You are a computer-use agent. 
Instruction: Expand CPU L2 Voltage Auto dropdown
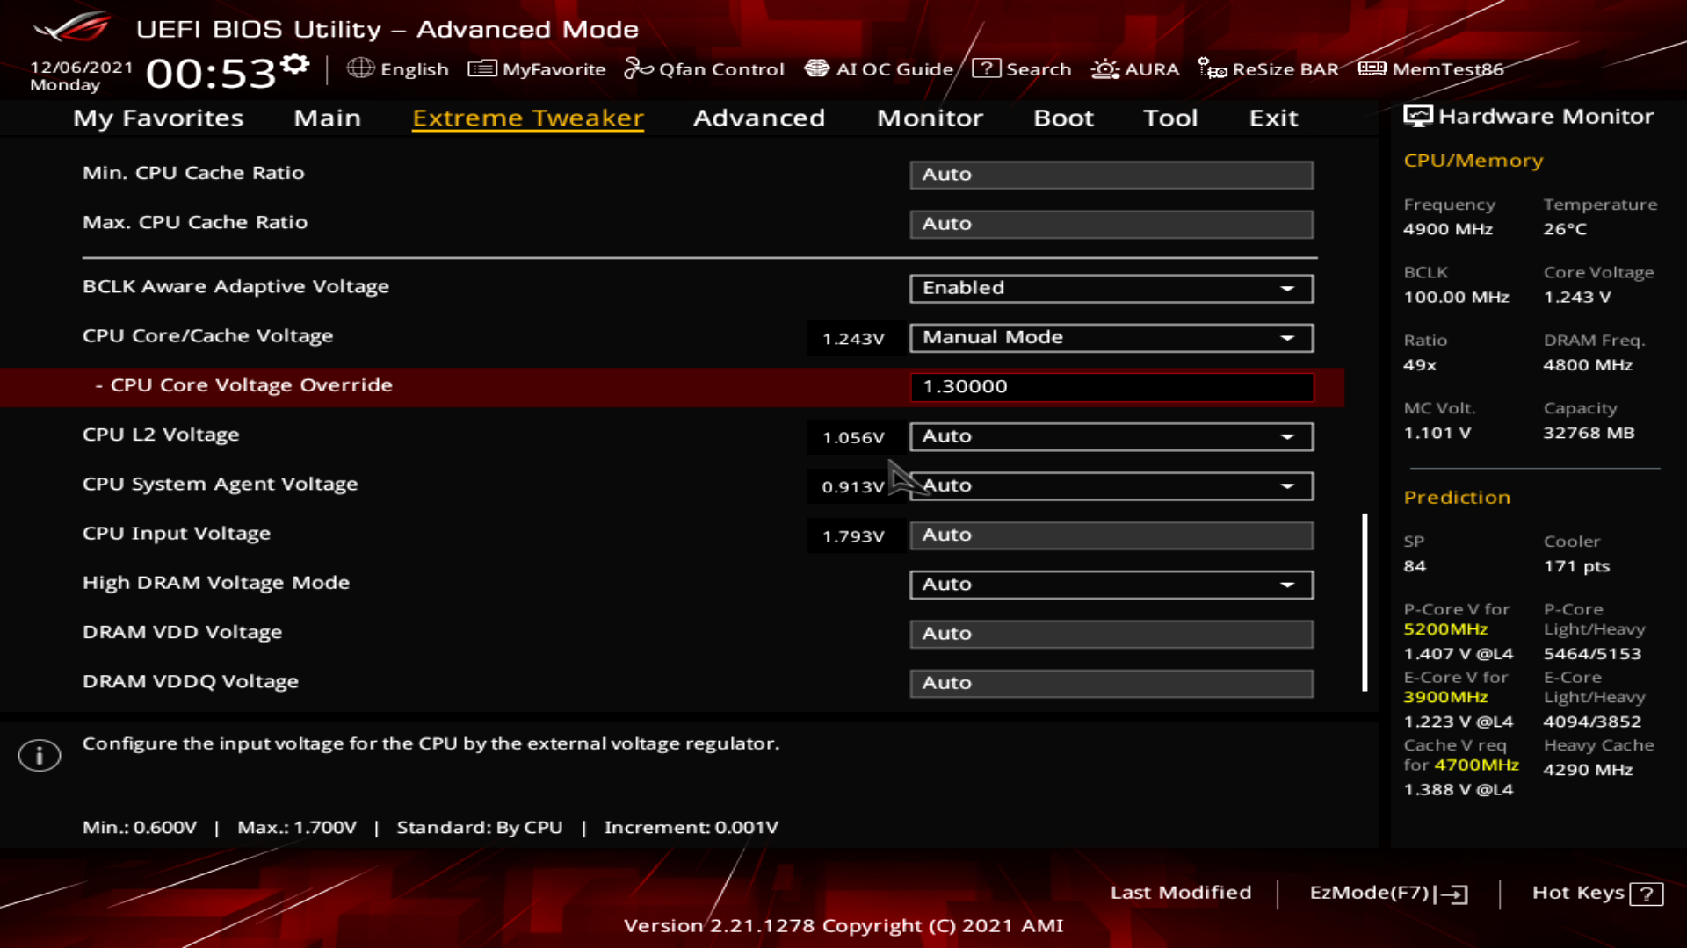click(1111, 436)
